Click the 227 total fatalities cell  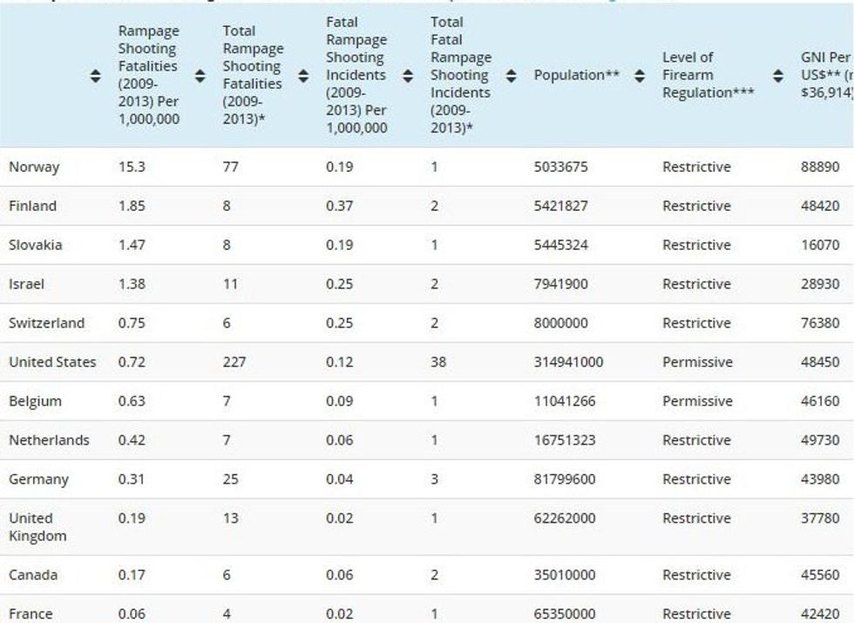pos(234,362)
